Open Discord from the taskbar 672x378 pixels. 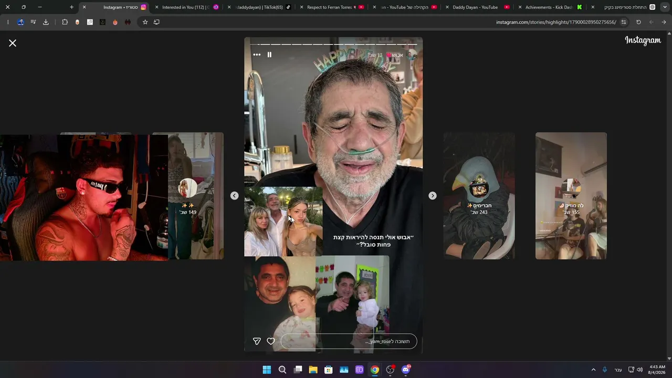pyautogui.click(x=406, y=370)
